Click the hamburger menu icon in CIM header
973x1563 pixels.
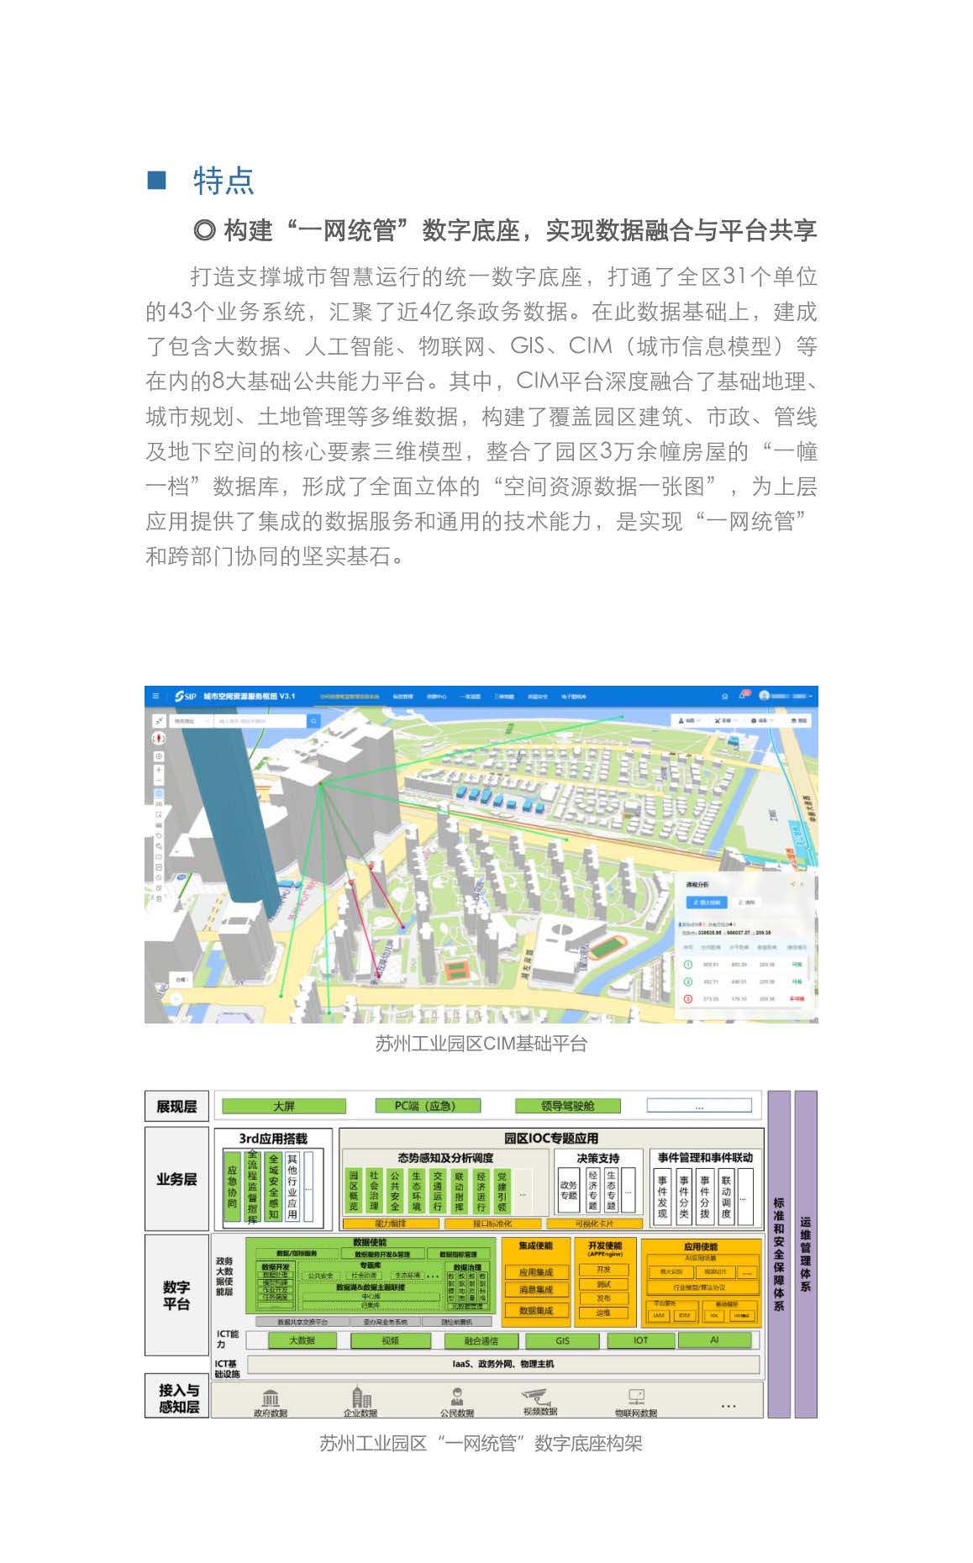(x=155, y=696)
